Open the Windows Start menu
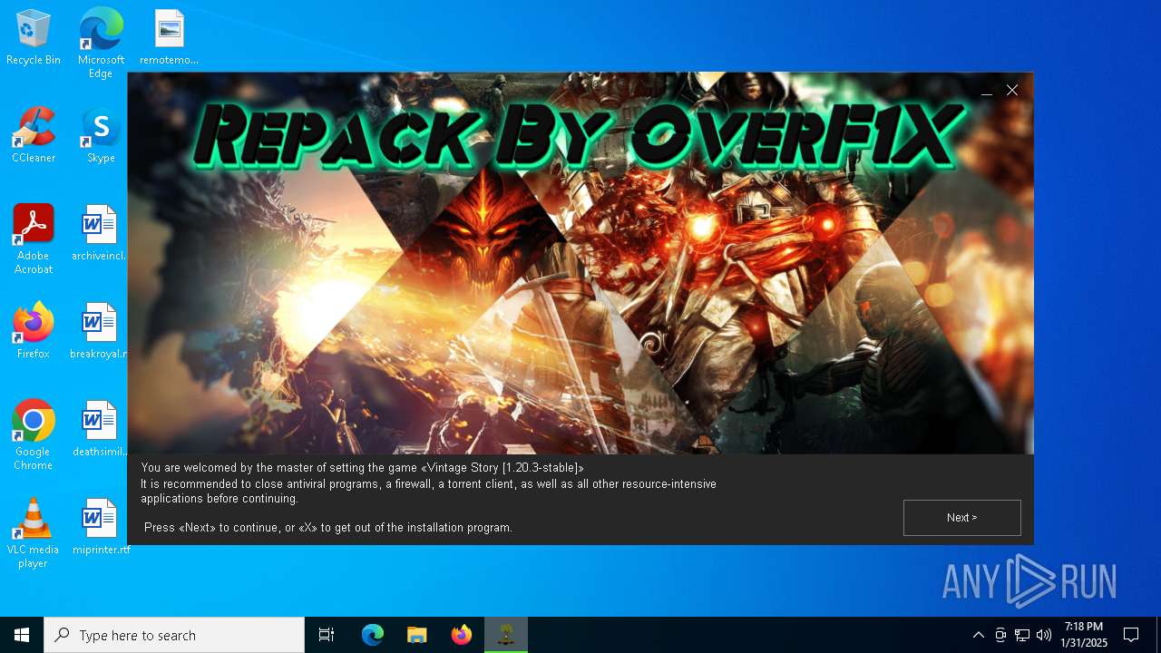This screenshot has height=653, width=1161. (x=22, y=635)
